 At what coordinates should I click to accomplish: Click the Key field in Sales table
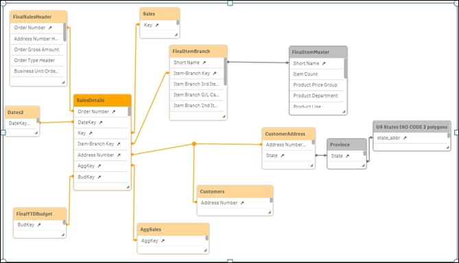(x=158, y=25)
